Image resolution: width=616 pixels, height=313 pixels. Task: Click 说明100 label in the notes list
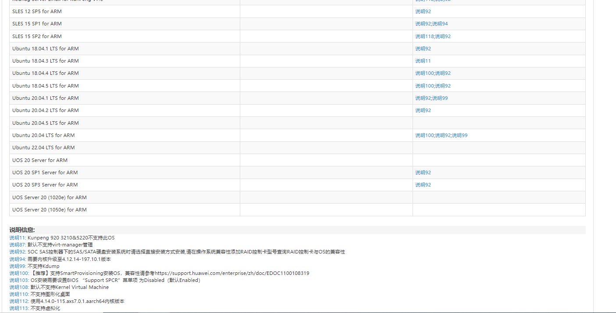[x=19, y=273]
